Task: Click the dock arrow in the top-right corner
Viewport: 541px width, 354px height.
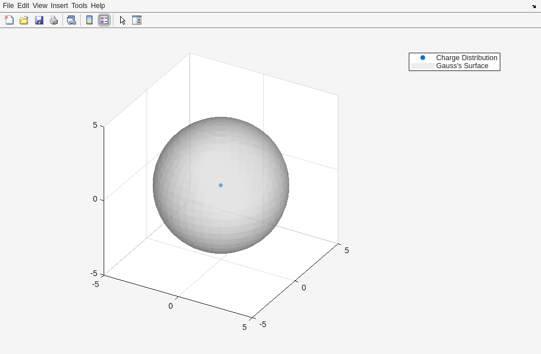Action: (x=534, y=6)
